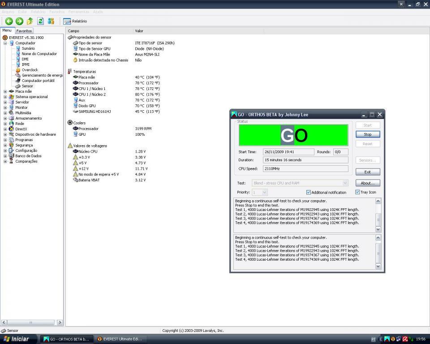Open the Exibir menu
The height and width of the screenshot is (344, 430).
[x=22, y=12]
